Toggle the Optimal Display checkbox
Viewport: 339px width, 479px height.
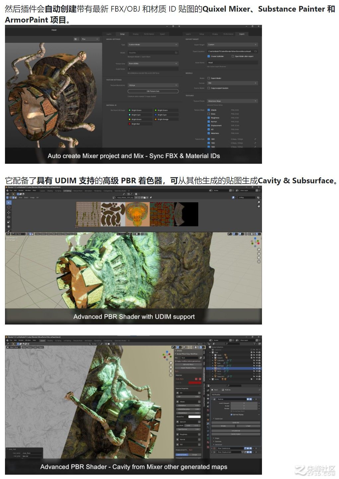pyautogui.click(x=231, y=415)
